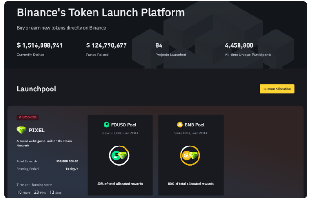
Task: Click the Binance's Token Launch Platform heading
Action: pos(101,12)
